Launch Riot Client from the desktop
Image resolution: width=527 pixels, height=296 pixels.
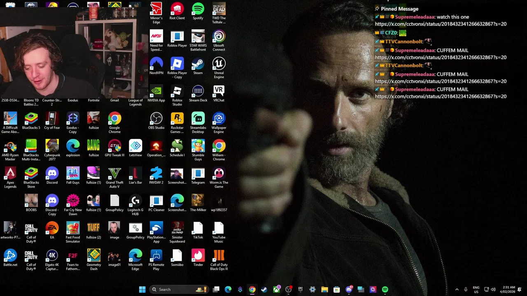pos(177,11)
